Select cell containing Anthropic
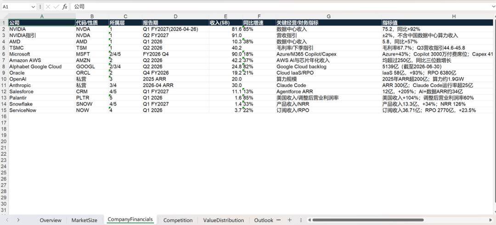This screenshot has width=496, height=225. pos(42,85)
